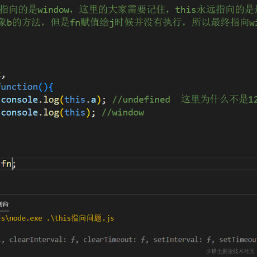Viewport: 257px width, 257px height.
Task: Click the divider line above the console panel
Action: coord(128,194)
